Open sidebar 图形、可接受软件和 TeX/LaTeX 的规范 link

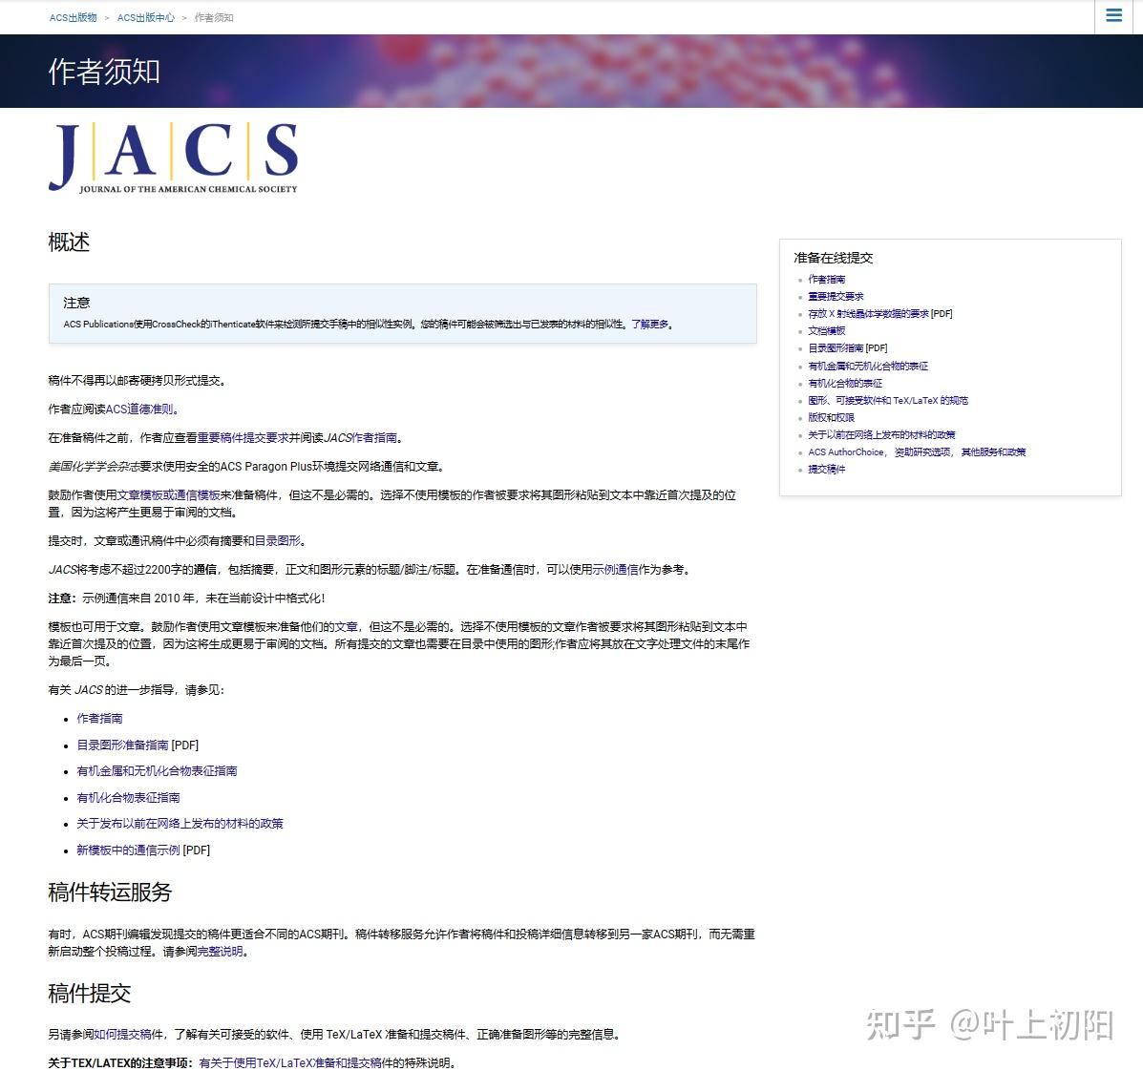coord(888,401)
